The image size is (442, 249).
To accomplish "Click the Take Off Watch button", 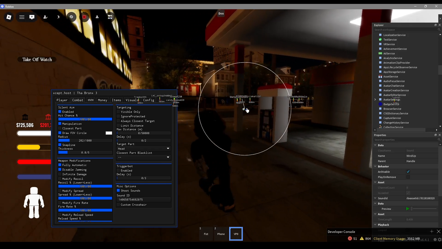I will click(x=37, y=59).
